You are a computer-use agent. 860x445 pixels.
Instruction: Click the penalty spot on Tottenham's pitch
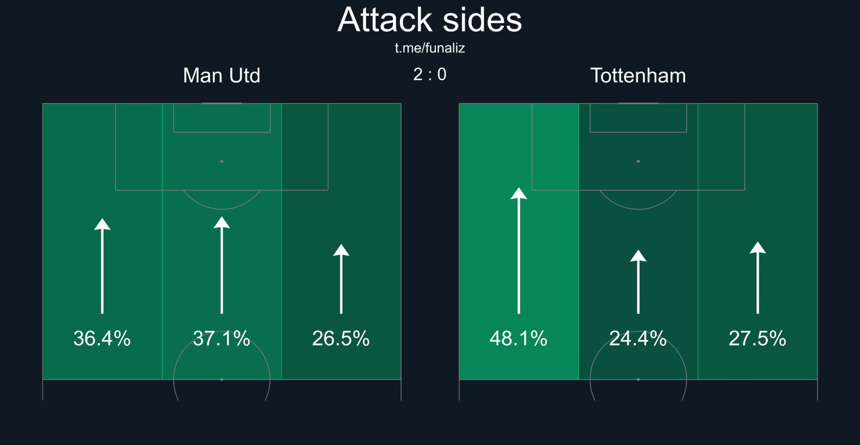tap(638, 161)
